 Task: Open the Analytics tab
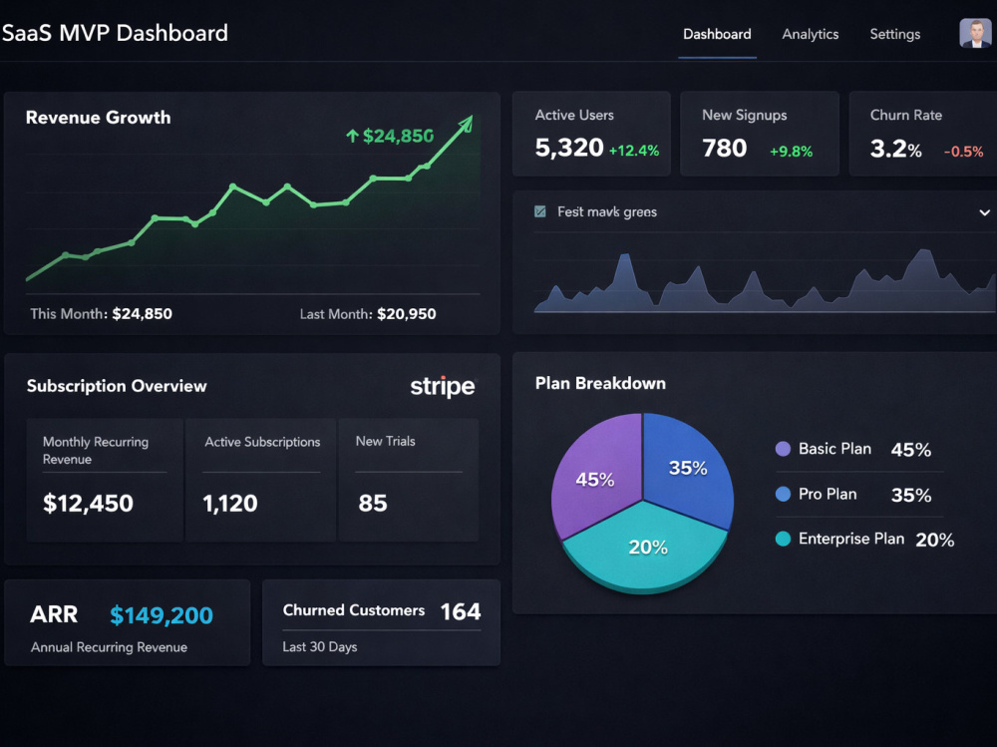tap(810, 34)
